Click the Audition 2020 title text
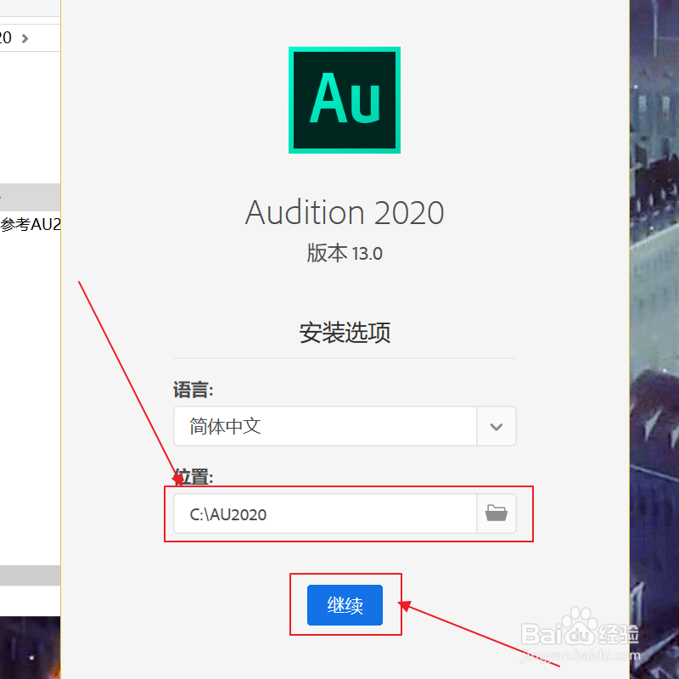Screen dimensions: 679x679 pos(345,212)
